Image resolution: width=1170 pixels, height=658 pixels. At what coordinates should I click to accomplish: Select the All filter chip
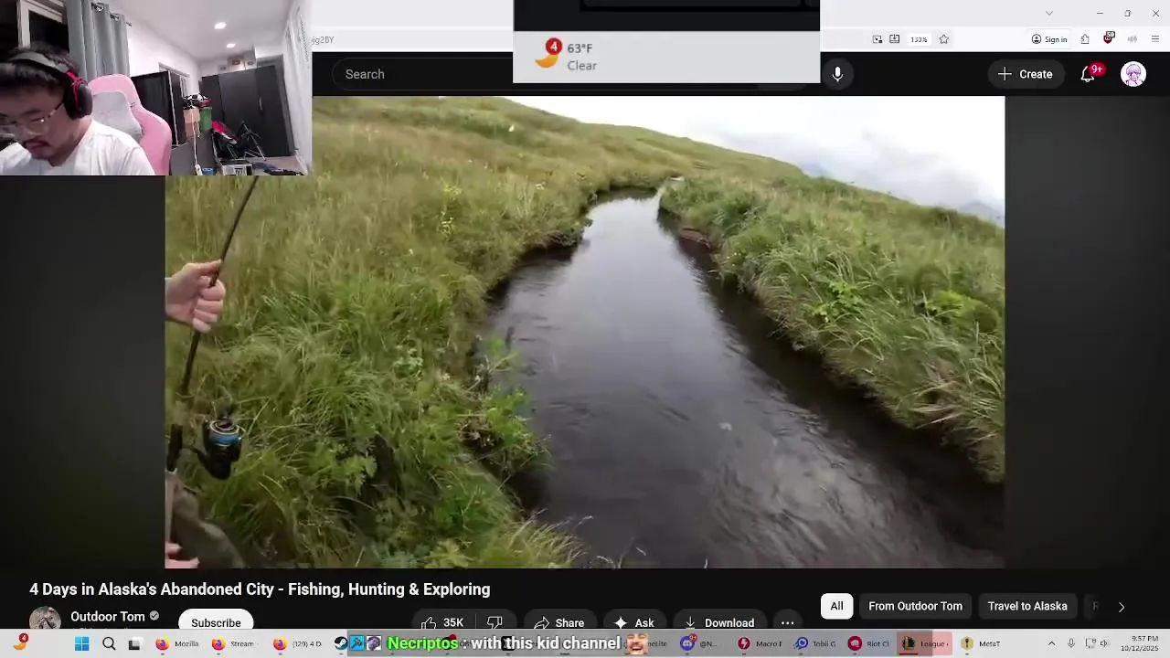click(836, 606)
